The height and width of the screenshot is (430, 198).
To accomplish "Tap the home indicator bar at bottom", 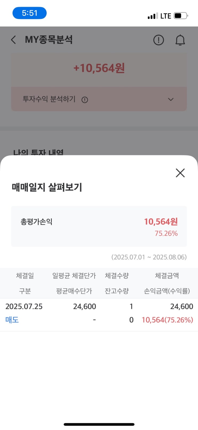I will tap(99, 424).
